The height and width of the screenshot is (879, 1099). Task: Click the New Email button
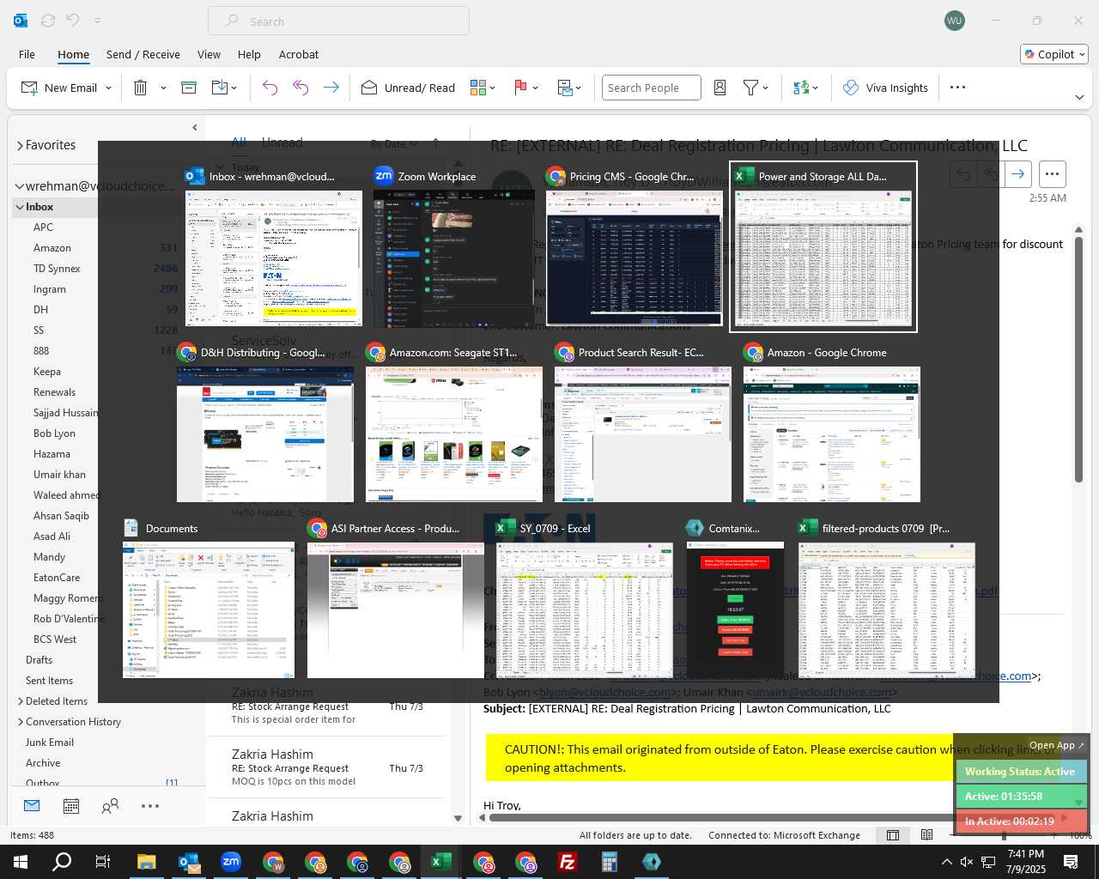pyautogui.click(x=58, y=88)
